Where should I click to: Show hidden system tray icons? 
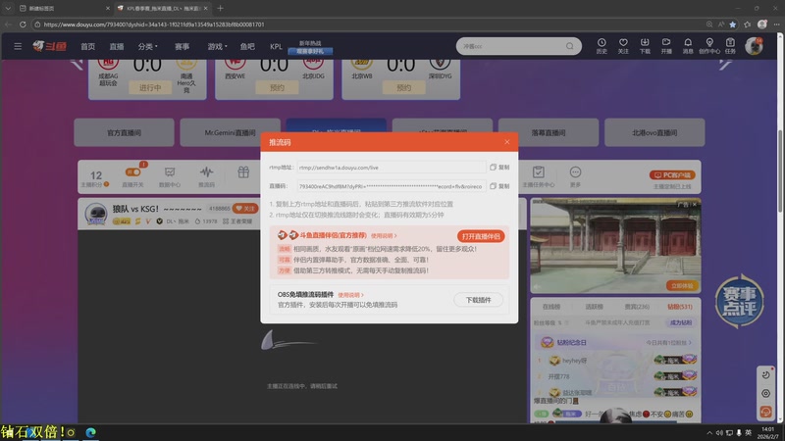(x=709, y=432)
